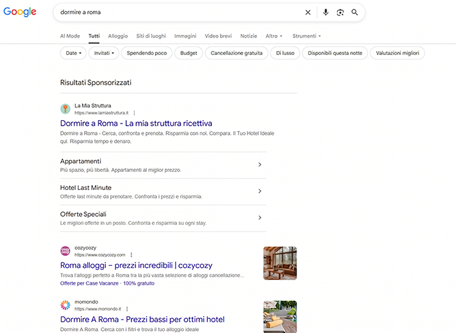Open three-dot menu next to lamiastruttura.it
This screenshot has width=456, height=333.
click(x=134, y=113)
